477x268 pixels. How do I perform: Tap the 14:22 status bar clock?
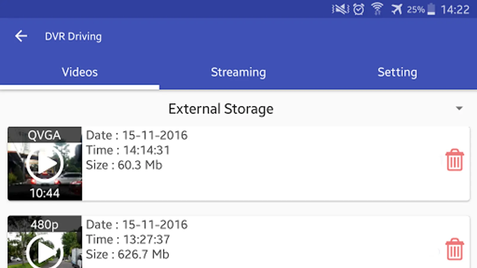(x=455, y=10)
